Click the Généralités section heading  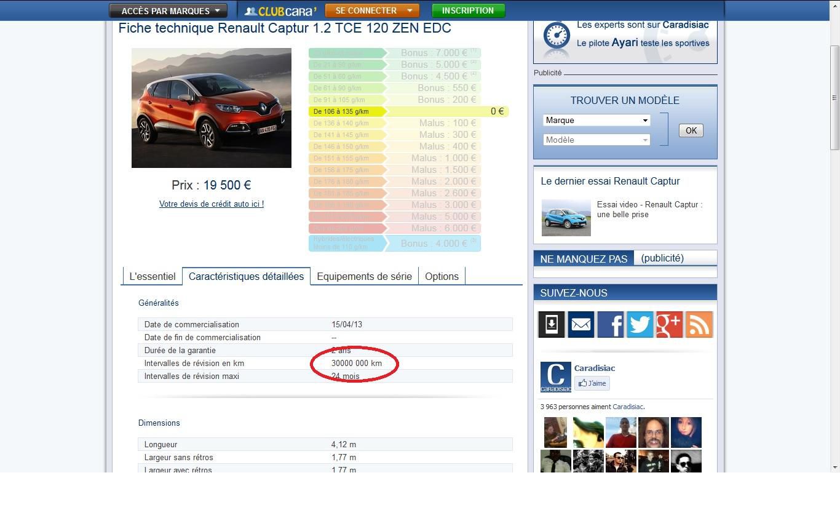point(159,303)
